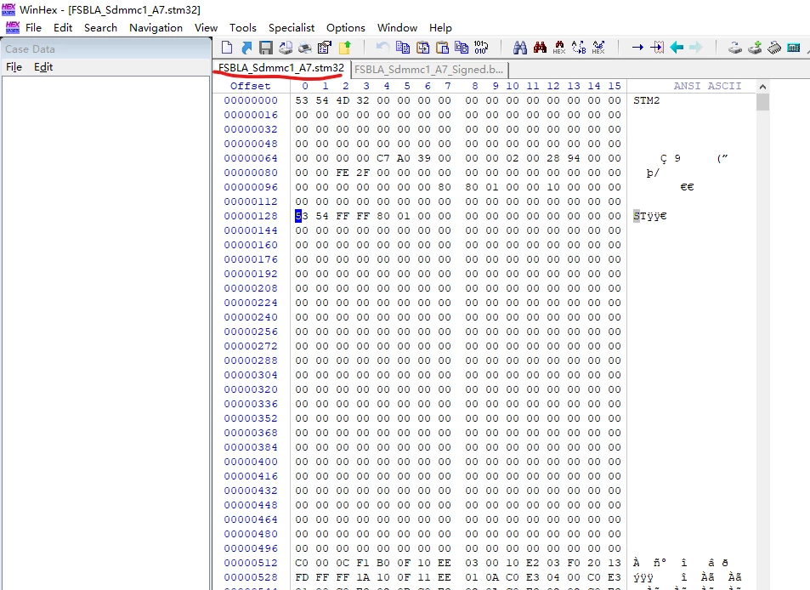Click the Copy Block icon
The height and width of the screenshot is (590, 810).
(x=402, y=48)
